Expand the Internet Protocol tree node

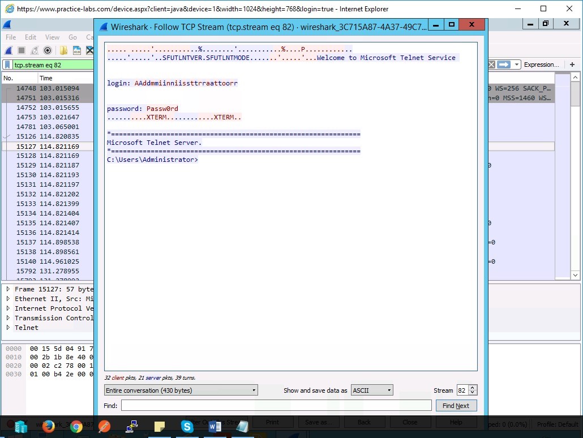(x=8, y=308)
